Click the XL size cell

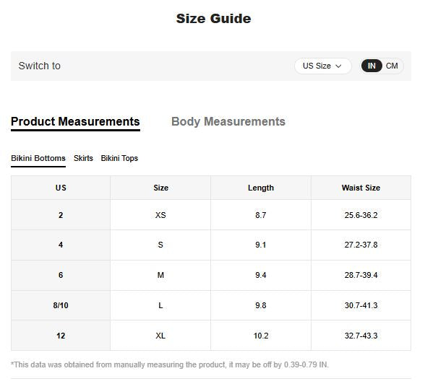[160, 336]
